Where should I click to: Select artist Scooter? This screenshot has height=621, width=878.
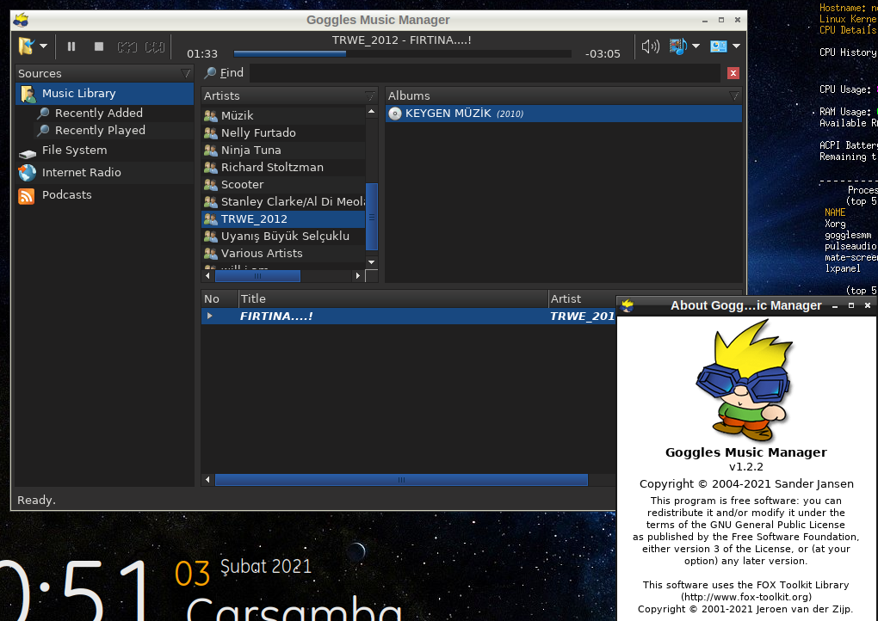pyautogui.click(x=283, y=185)
